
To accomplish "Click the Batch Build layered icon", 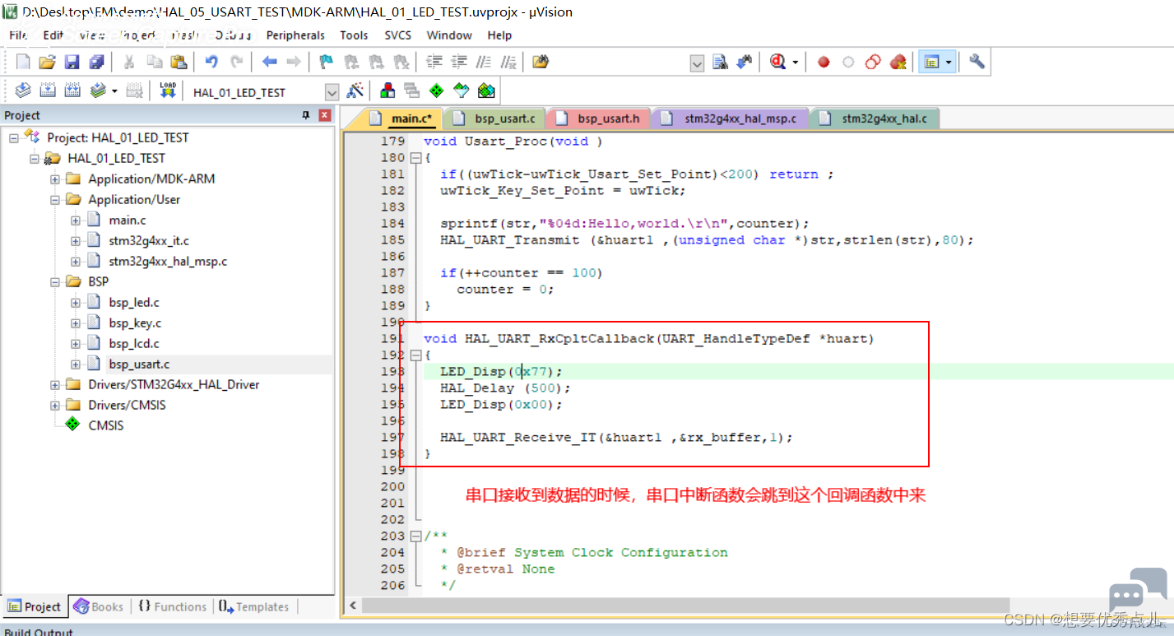I will coord(99,91).
